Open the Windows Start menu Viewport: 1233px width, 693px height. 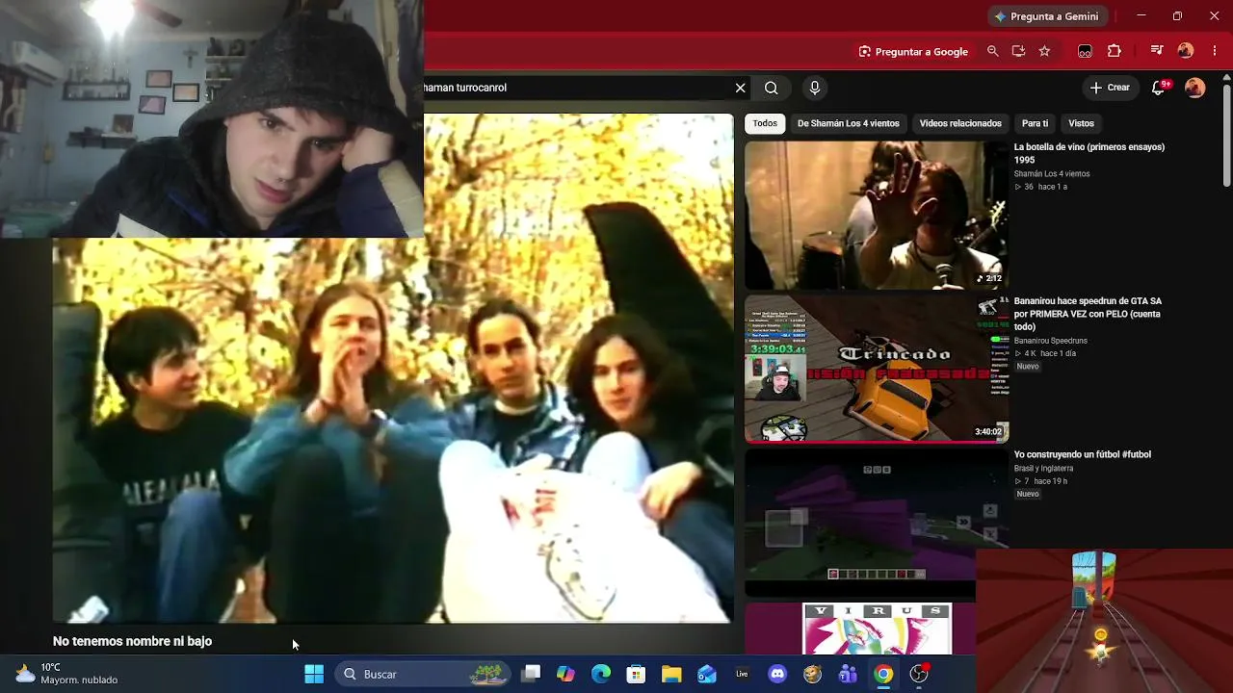click(314, 674)
